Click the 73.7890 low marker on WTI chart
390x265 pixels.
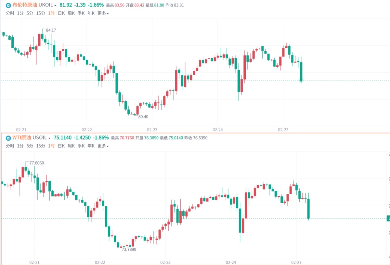[129, 249]
